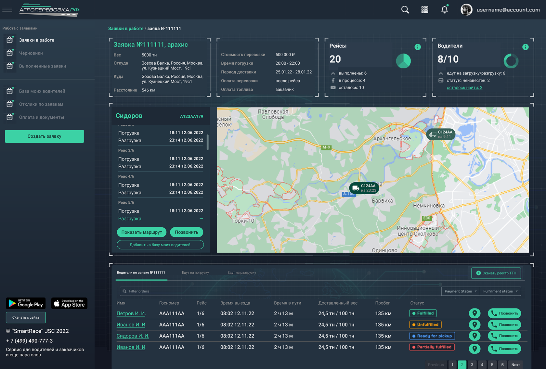
Task: Show location pin for Петров И. И.
Action: [474, 313]
